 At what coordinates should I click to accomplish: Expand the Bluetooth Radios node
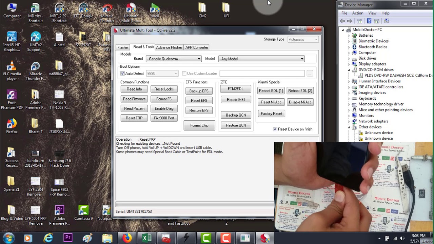[x=349, y=47]
